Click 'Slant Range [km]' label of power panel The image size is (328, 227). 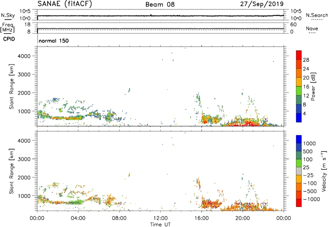point(11,86)
